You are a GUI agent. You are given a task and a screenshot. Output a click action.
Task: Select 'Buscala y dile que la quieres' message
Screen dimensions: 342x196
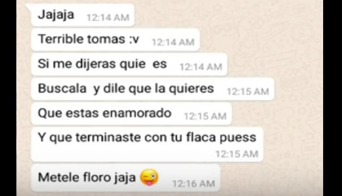(x=152, y=89)
